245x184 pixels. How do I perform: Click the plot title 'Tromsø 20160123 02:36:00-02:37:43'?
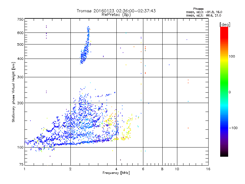(116, 11)
